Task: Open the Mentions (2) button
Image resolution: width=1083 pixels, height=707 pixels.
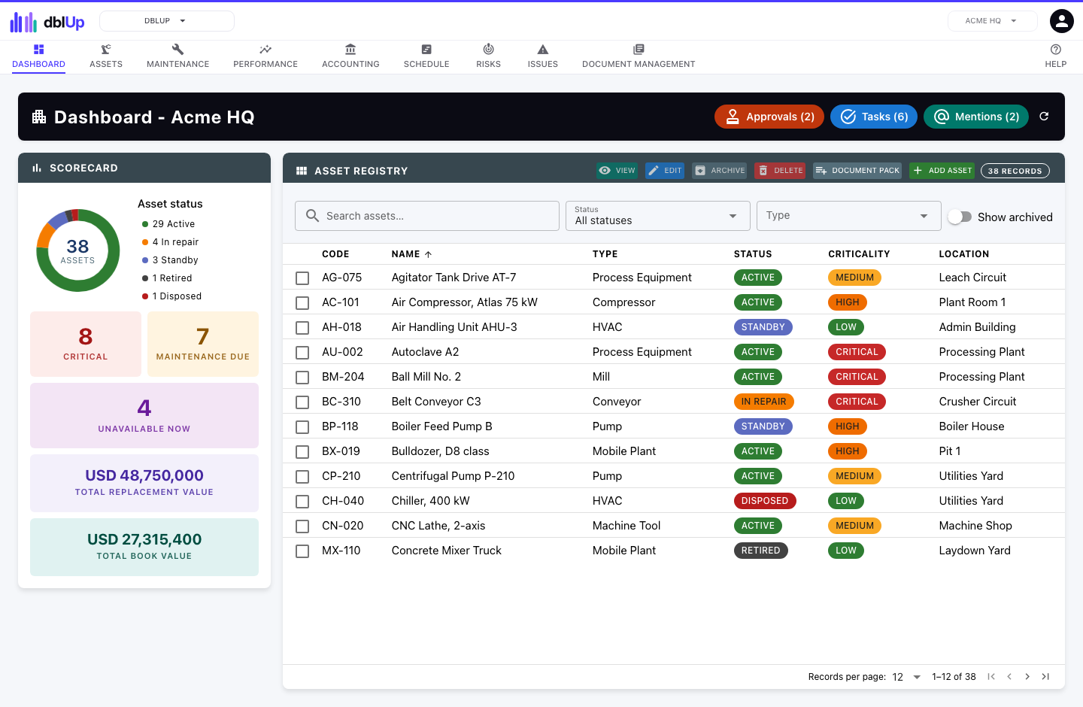Action: pos(976,117)
